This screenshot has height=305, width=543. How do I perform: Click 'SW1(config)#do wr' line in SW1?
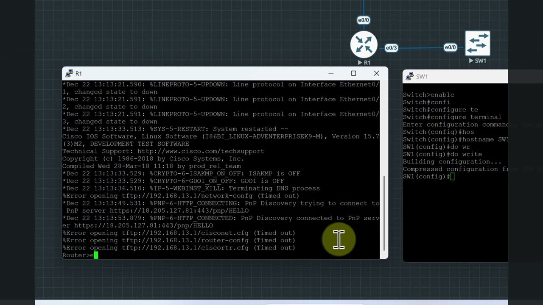tap(437, 147)
